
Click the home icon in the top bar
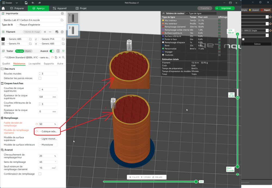(x=3, y=8)
